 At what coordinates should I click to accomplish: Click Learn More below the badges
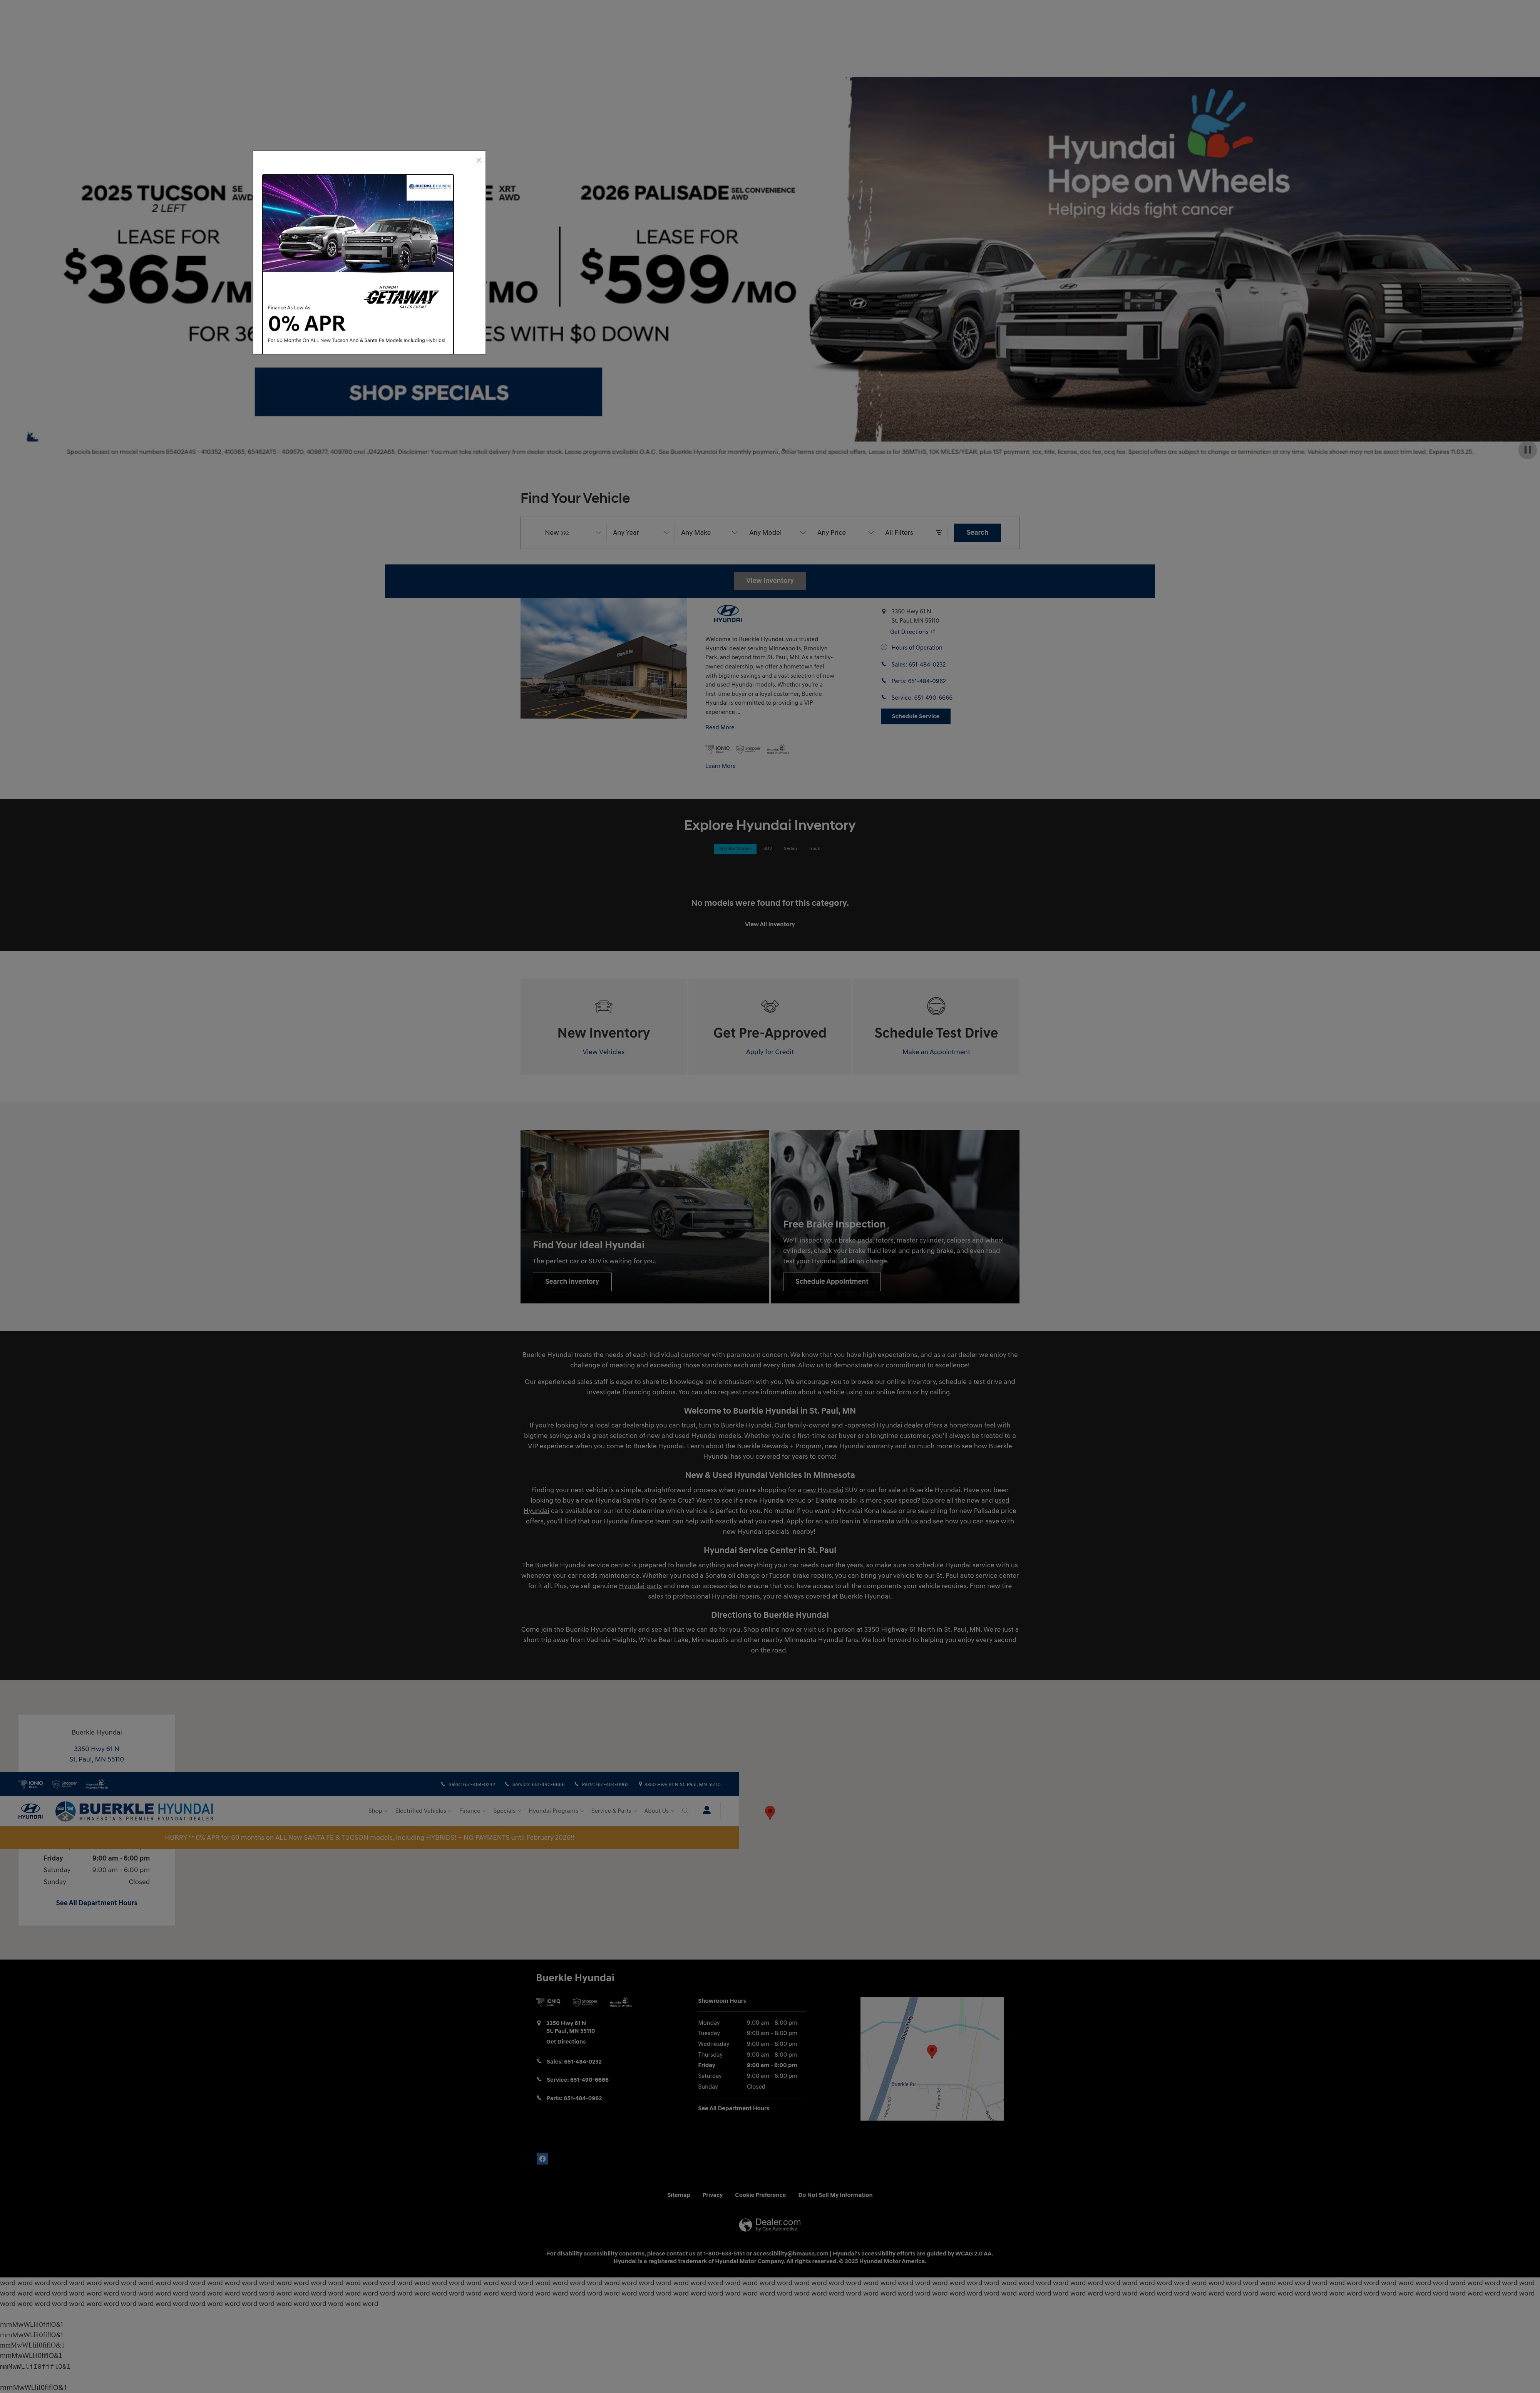pyautogui.click(x=720, y=766)
